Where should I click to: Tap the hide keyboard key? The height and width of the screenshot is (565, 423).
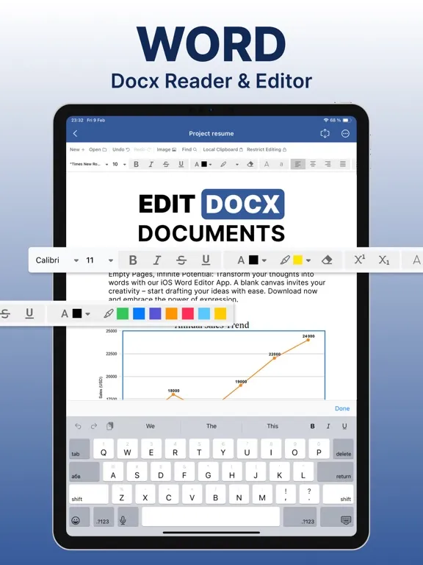pos(337,516)
